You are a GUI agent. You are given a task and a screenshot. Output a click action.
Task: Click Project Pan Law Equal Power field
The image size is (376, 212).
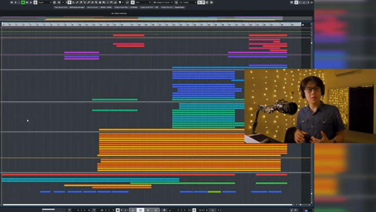tap(173, 7)
